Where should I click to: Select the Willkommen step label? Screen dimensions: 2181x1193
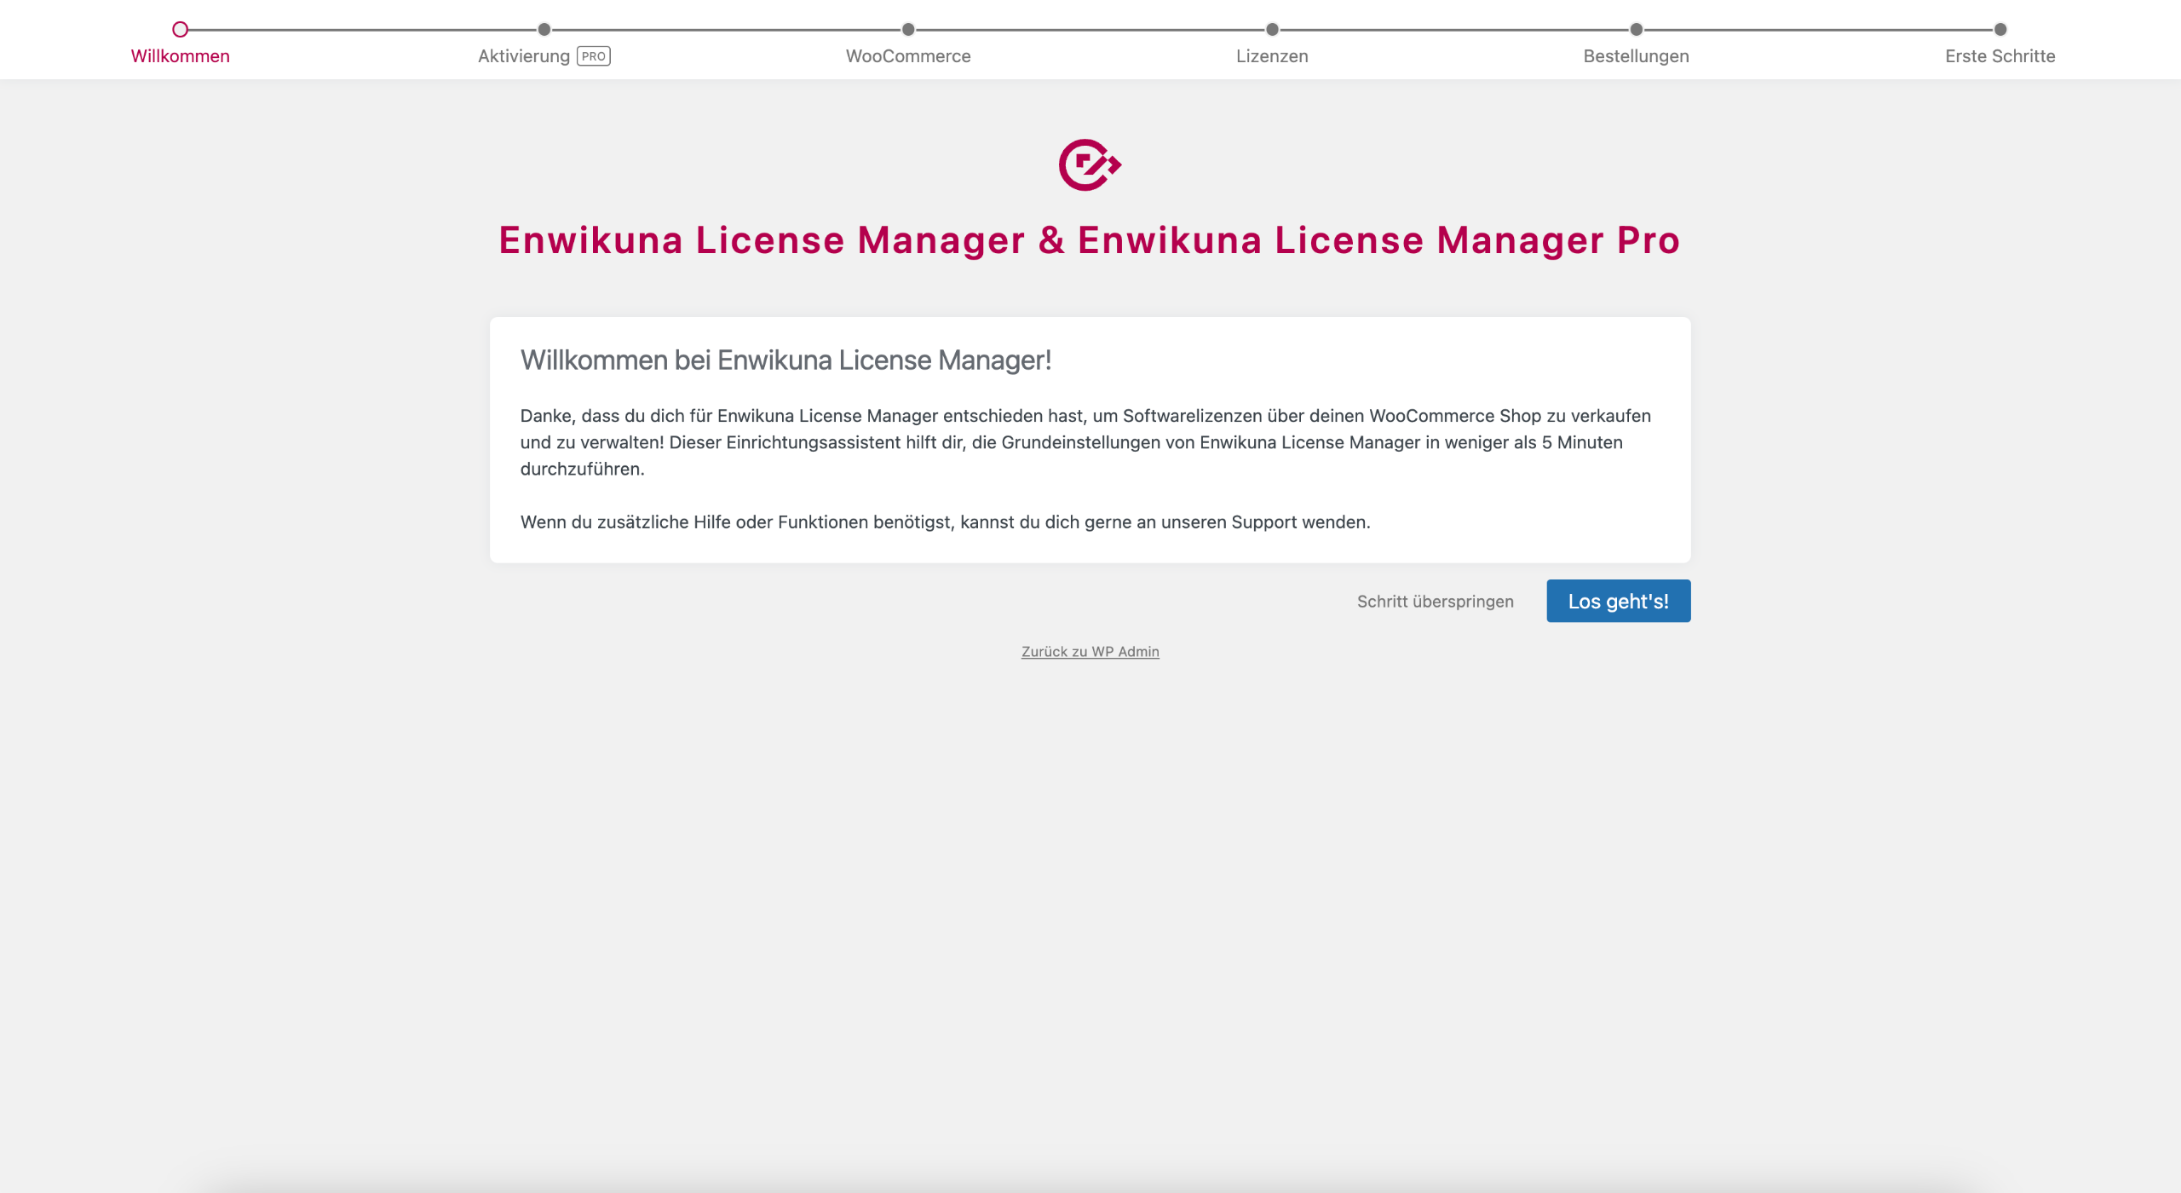click(x=181, y=56)
